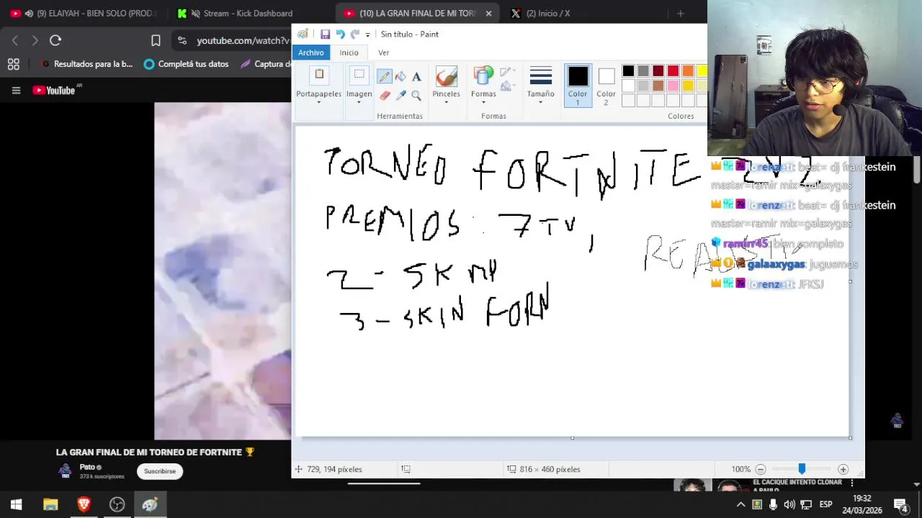Pick the black color swatch
Image resolution: width=922 pixels, height=518 pixels.
pyautogui.click(x=628, y=71)
